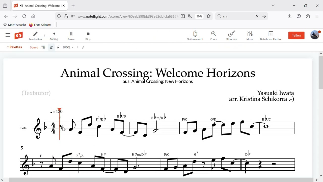
Task: Click the small note icon in Sound toolbar
Action: (83, 47)
